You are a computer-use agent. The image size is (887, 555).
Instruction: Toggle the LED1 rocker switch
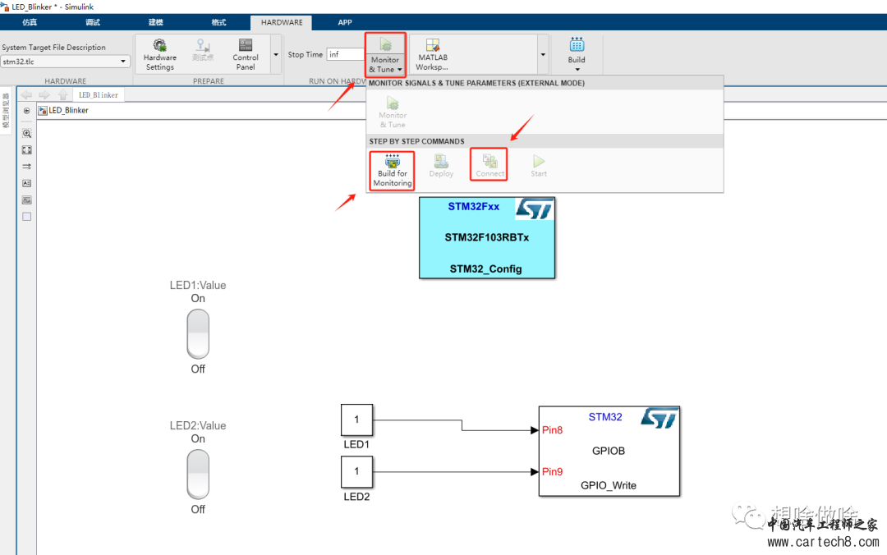pyautogui.click(x=198, y=334)
